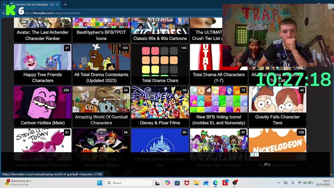Launch Copilot from the taskbar
The image size is (334, 188).
[x=168, y=183]
